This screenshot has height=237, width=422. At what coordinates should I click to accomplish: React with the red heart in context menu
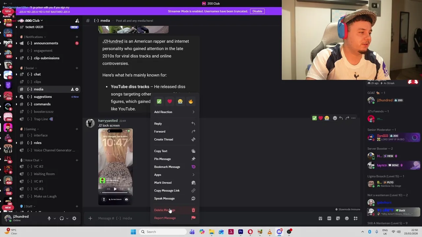[169, 101]
